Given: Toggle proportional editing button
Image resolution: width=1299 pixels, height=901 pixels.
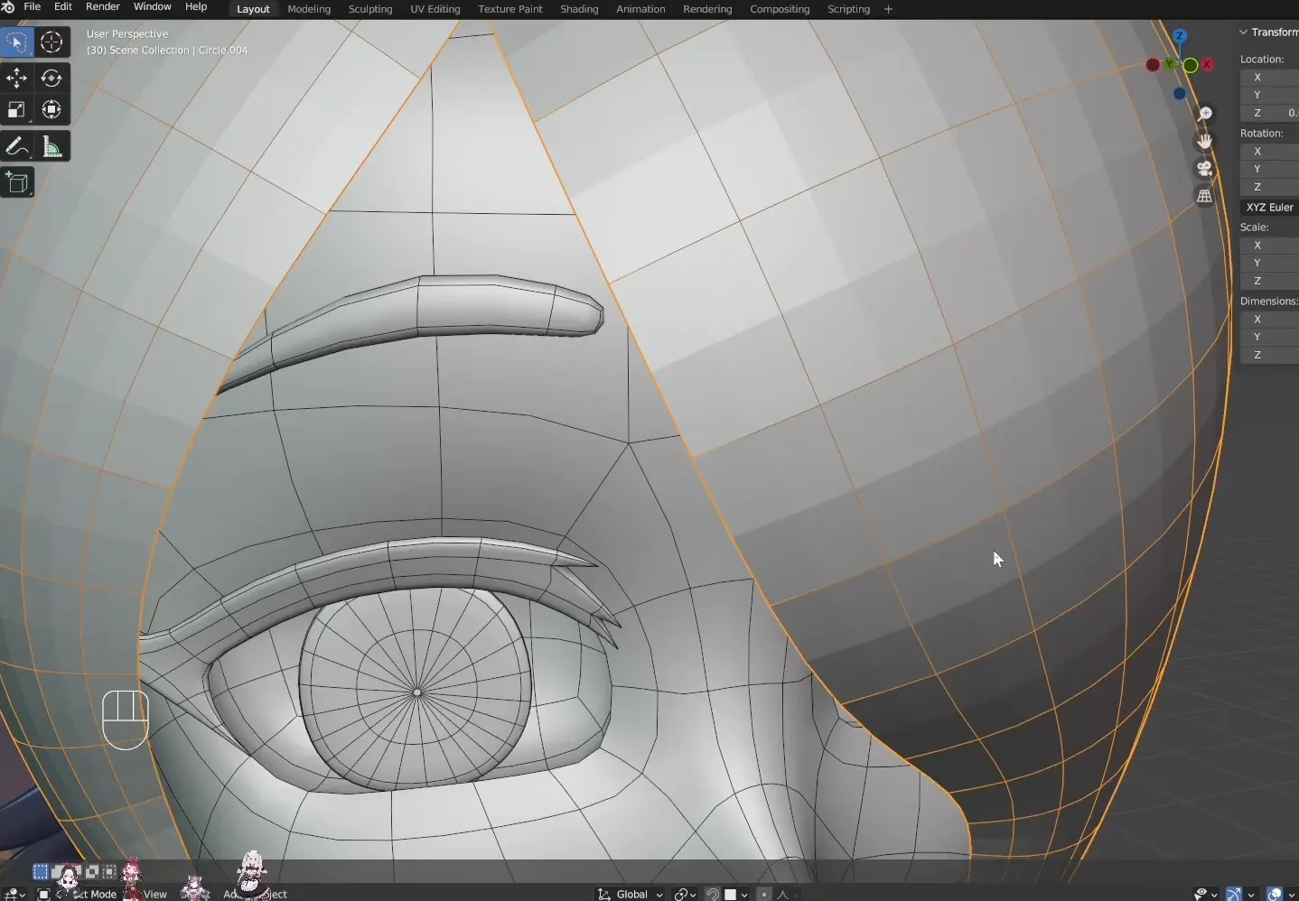Looking at the screenshot, I should click(764, 894).
